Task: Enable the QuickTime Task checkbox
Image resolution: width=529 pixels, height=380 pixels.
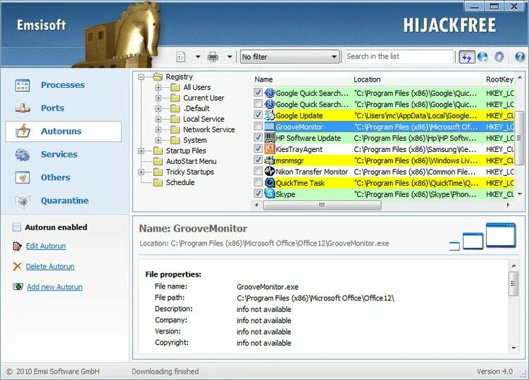Action: point(258,182)
